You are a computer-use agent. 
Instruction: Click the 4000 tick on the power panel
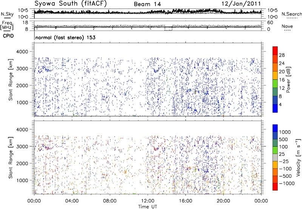coord(22,52)
